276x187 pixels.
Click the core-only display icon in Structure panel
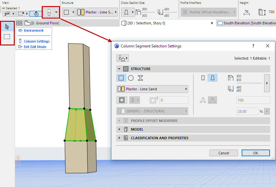pyautogui.click(x=122, y=100)
